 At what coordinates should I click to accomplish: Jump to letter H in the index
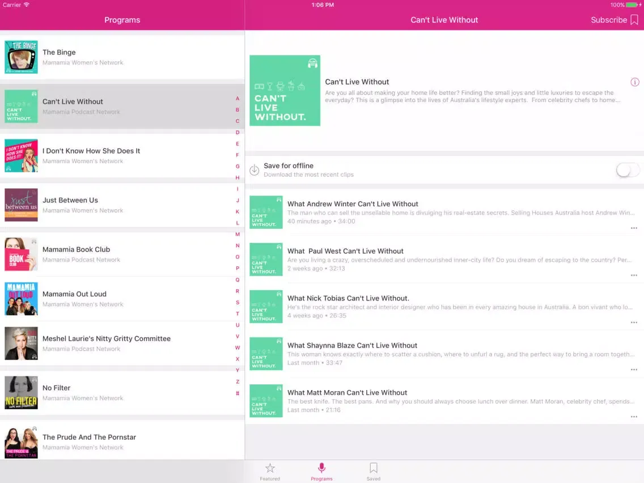point(238,178)
